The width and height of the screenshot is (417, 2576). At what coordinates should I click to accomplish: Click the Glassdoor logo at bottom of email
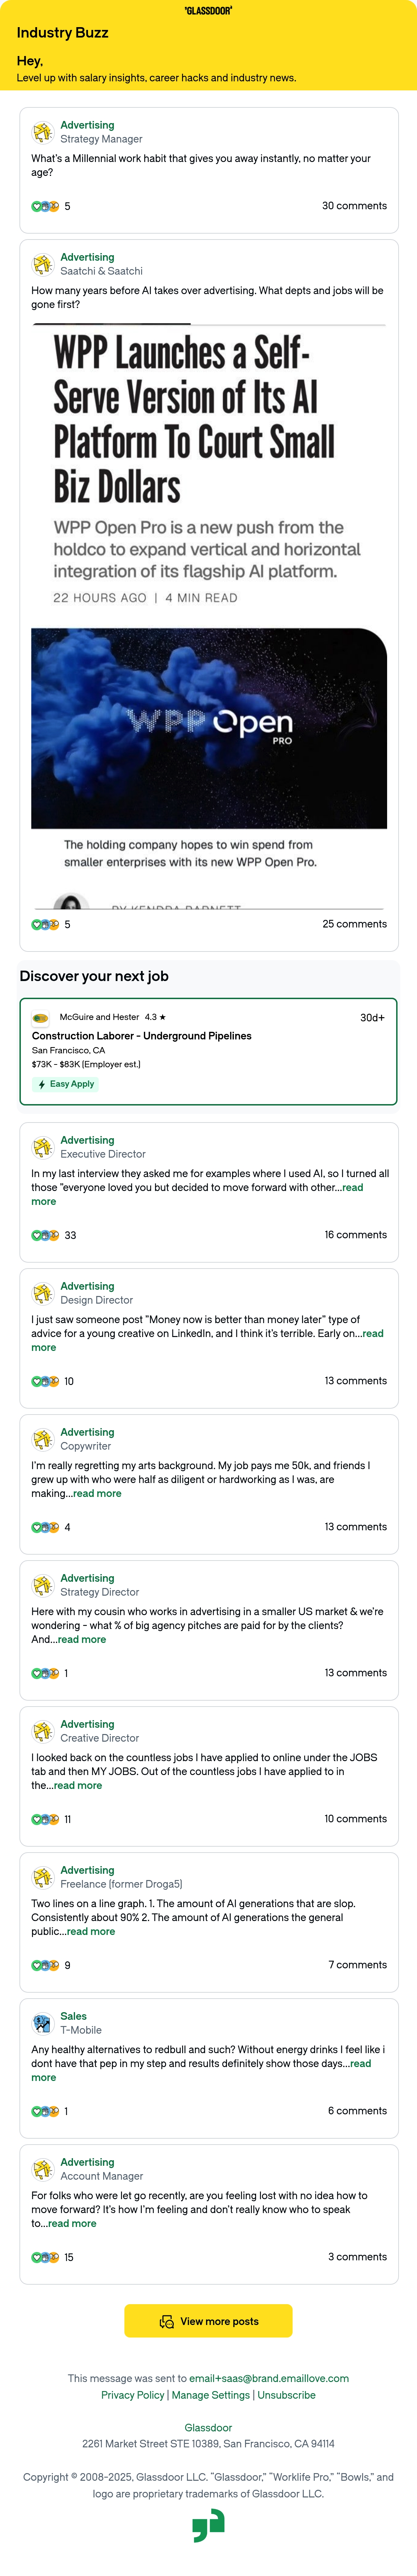pos(208,2528)
